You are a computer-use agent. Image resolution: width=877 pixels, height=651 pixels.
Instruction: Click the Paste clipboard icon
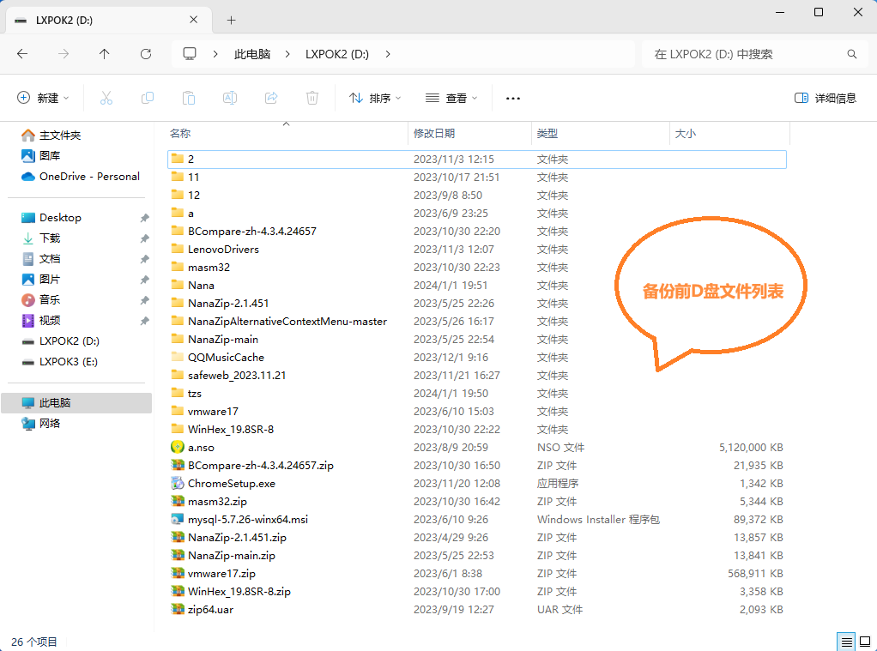pyautogui.click(x=189, y=98)
